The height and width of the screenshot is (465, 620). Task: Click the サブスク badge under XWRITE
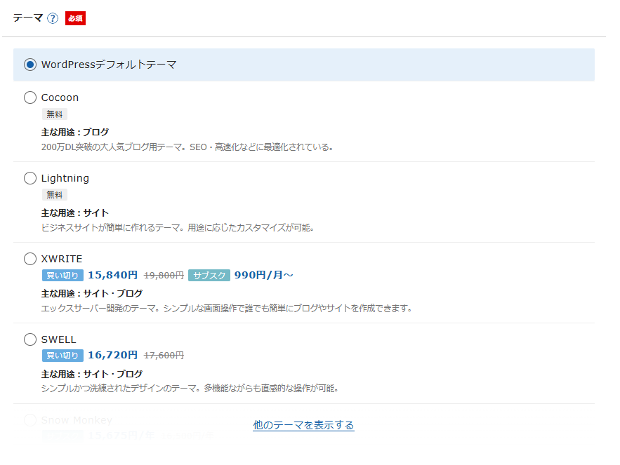pyautogui.click(x=209, y=276)
